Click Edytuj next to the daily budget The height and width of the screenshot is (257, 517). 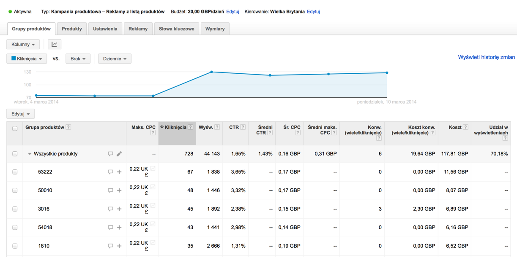pos(232,11)
